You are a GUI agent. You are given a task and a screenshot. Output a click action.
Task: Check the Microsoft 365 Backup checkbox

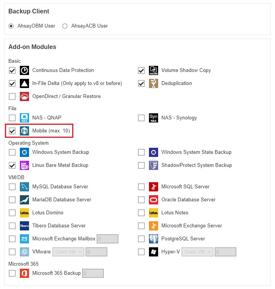12,273
